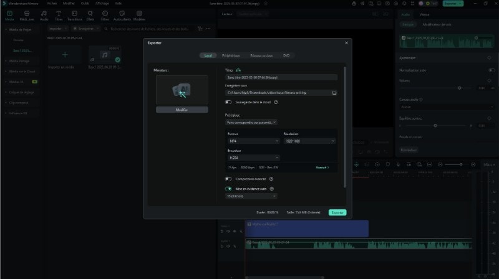
Task: Open the Importer dropdown in media panel
Action: click(x=57, y=29)
